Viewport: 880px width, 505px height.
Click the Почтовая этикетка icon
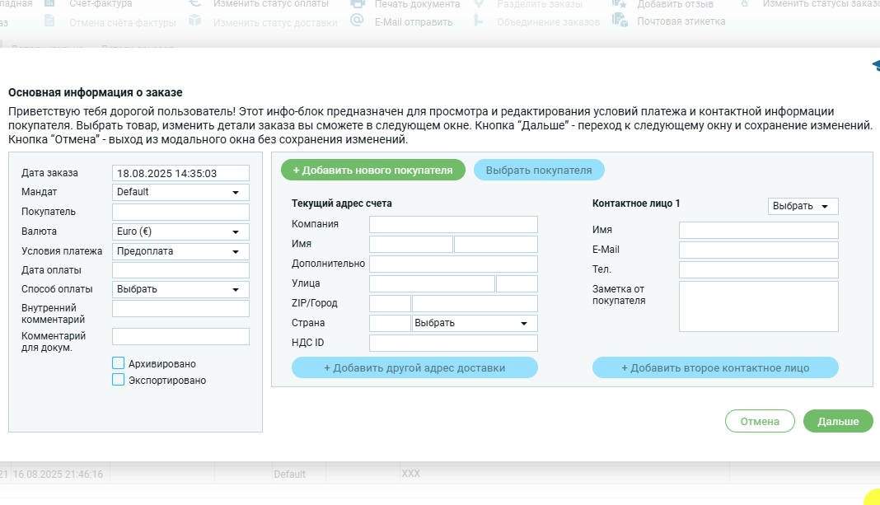[x=620, y=21]
